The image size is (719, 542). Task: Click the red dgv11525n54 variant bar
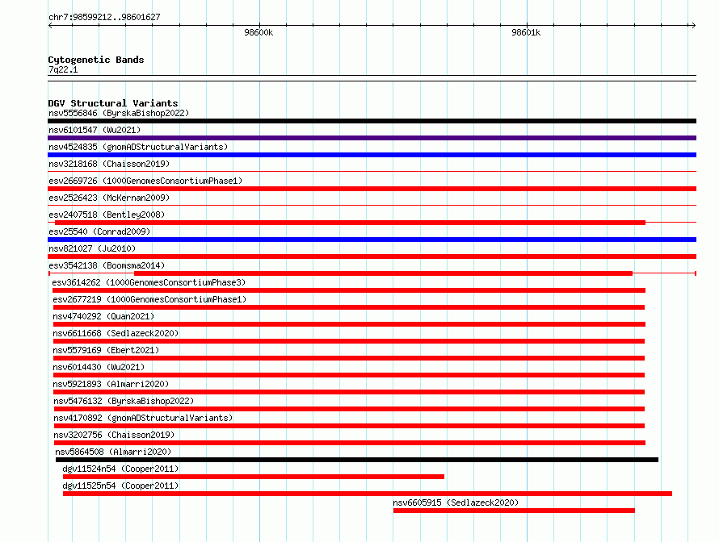pyautogui.click(x=368, y=494)
